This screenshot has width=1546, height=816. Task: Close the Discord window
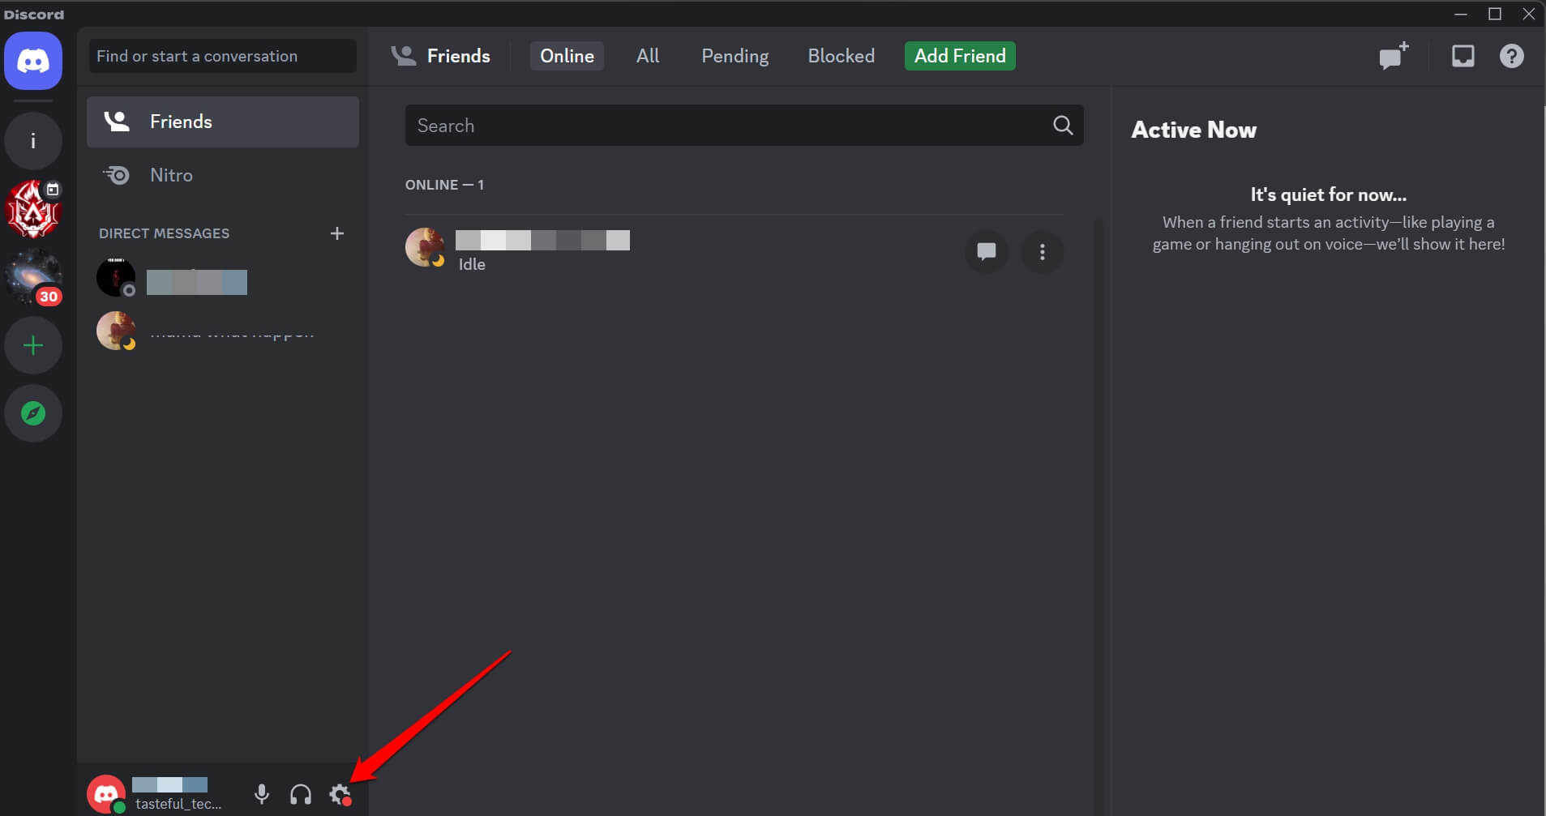point(1529,14)
